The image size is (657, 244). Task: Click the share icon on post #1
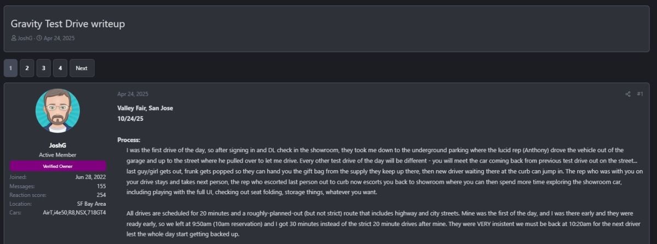[x=628, y=94]
